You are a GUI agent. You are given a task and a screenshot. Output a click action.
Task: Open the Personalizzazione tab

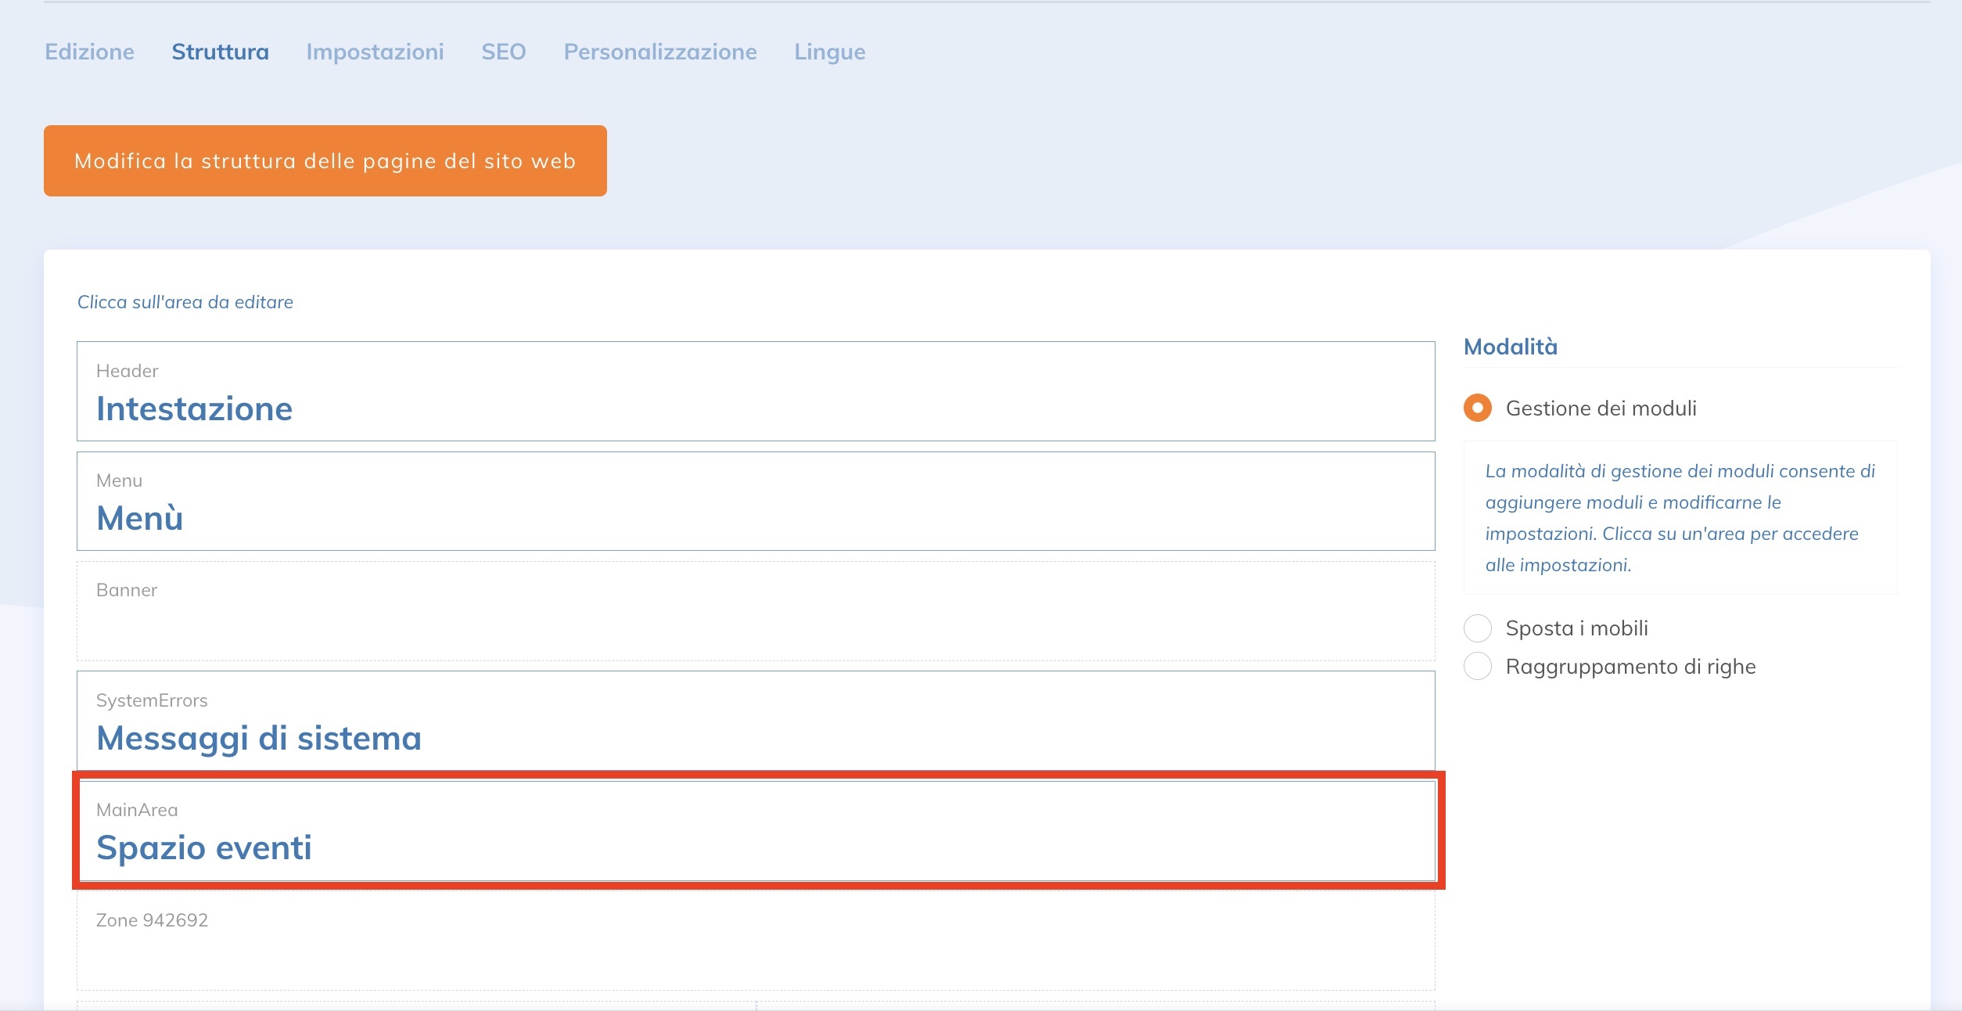coord(659,52)
